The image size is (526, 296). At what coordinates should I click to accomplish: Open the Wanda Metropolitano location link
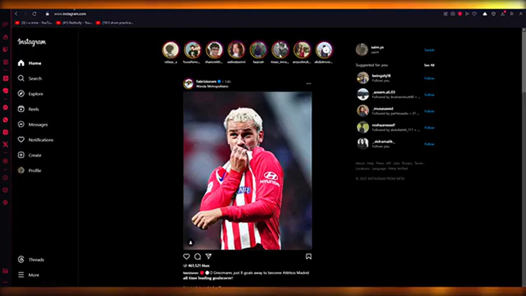212,86
